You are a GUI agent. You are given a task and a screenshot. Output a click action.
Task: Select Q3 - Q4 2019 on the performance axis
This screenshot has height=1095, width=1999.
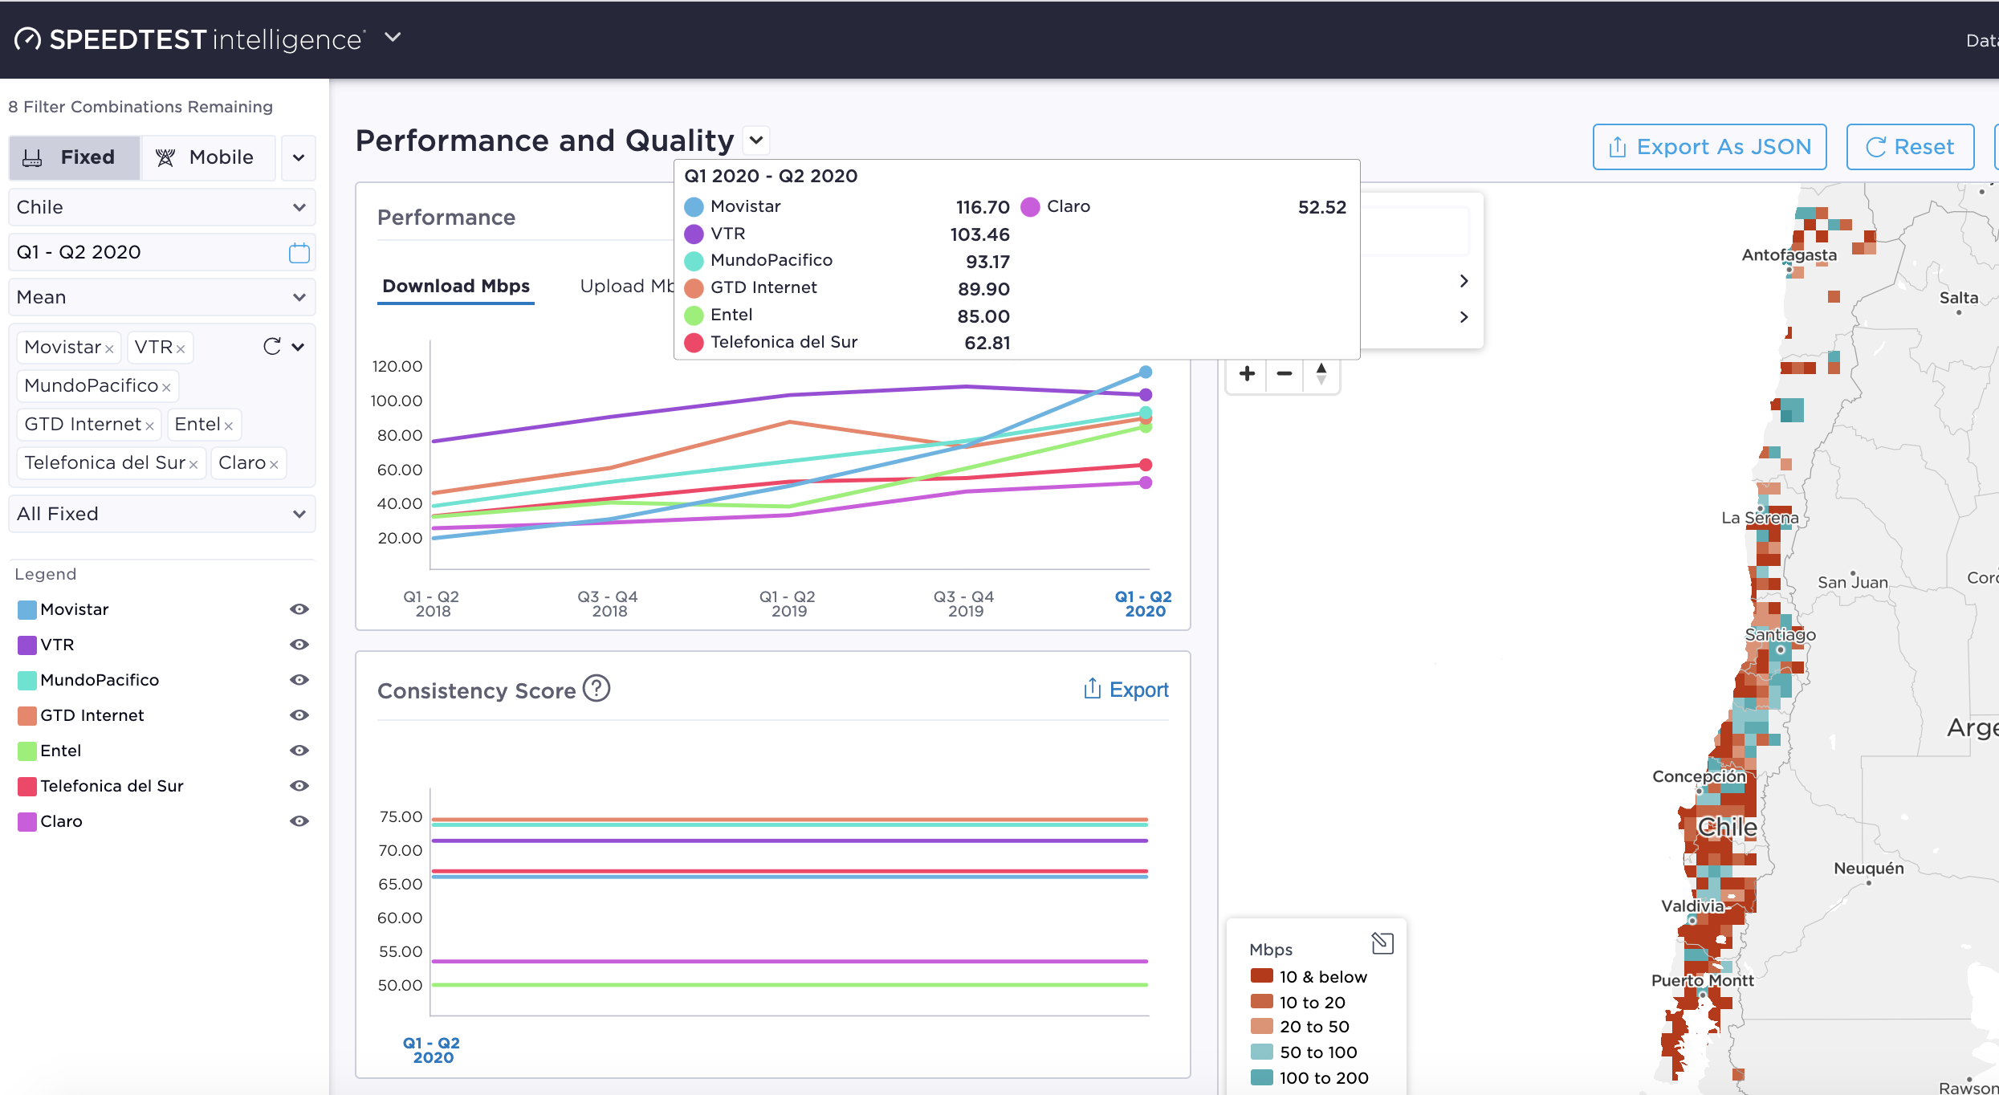pos(964,604)
